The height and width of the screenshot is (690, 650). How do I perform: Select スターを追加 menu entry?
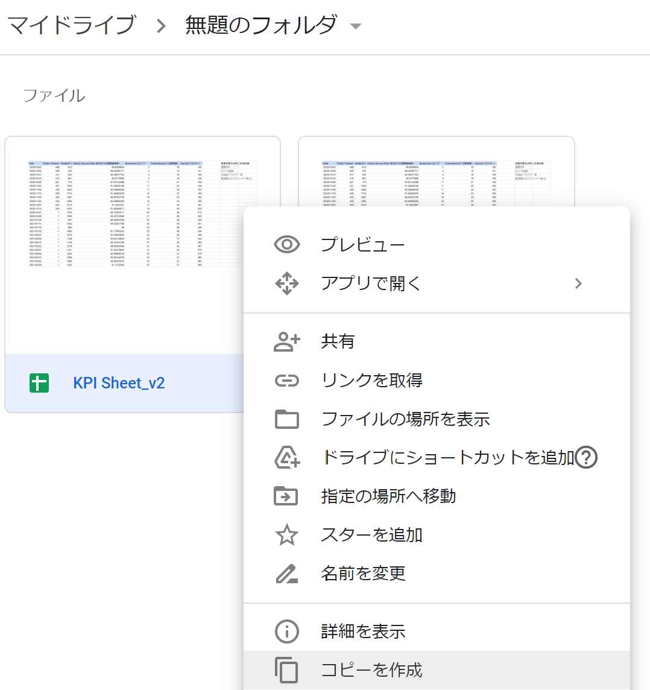[437, 534]
